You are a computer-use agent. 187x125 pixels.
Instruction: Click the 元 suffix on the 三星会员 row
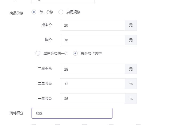131,69
